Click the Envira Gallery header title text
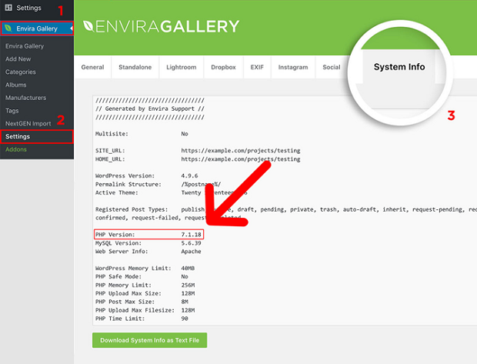477x364 pixels. click(x=167, y=26)
